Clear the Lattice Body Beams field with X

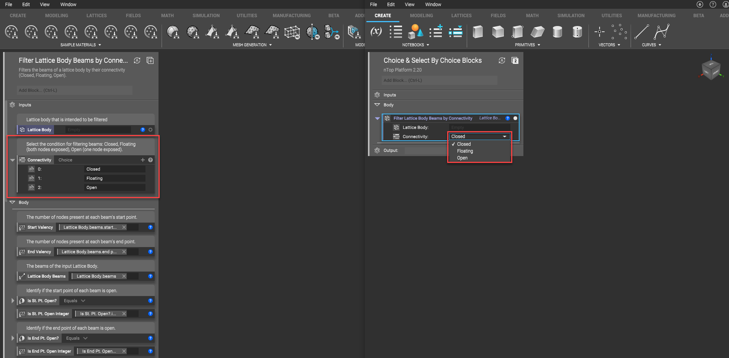coord(124,276)
